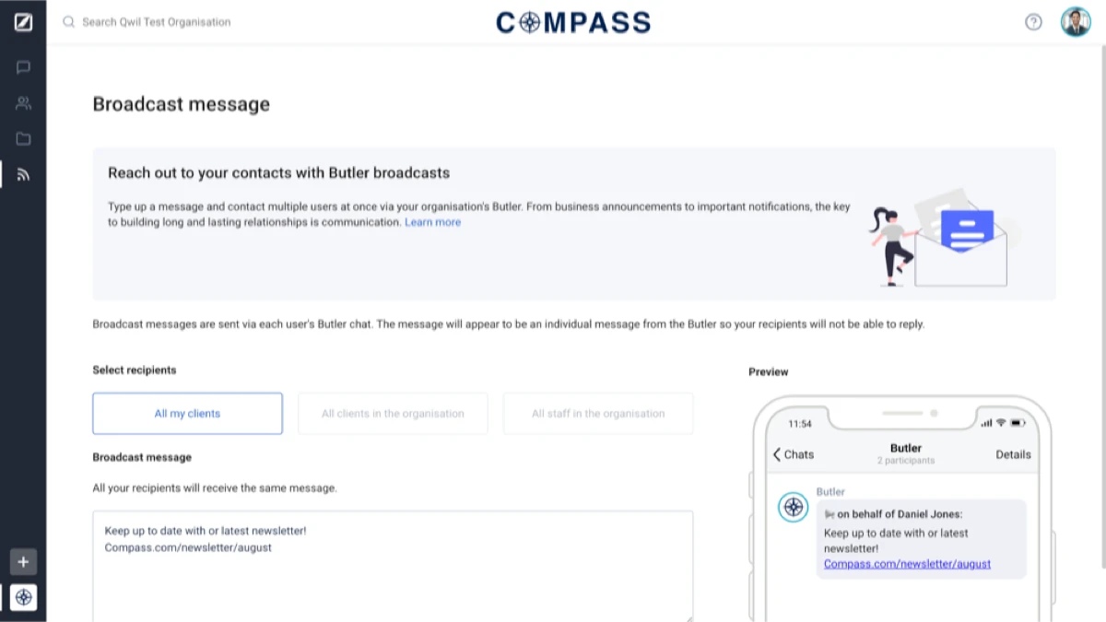Select the broadcast feed icon in sidebar
This screenshot has height=622, width=1106.
(23, 174)
